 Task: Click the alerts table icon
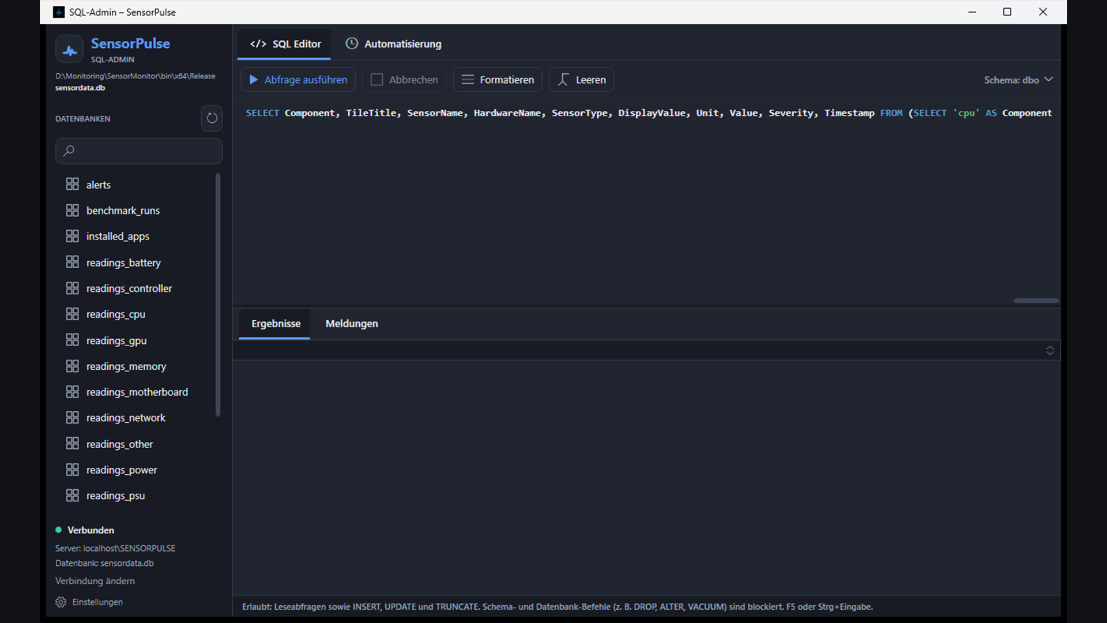(72, 184)
